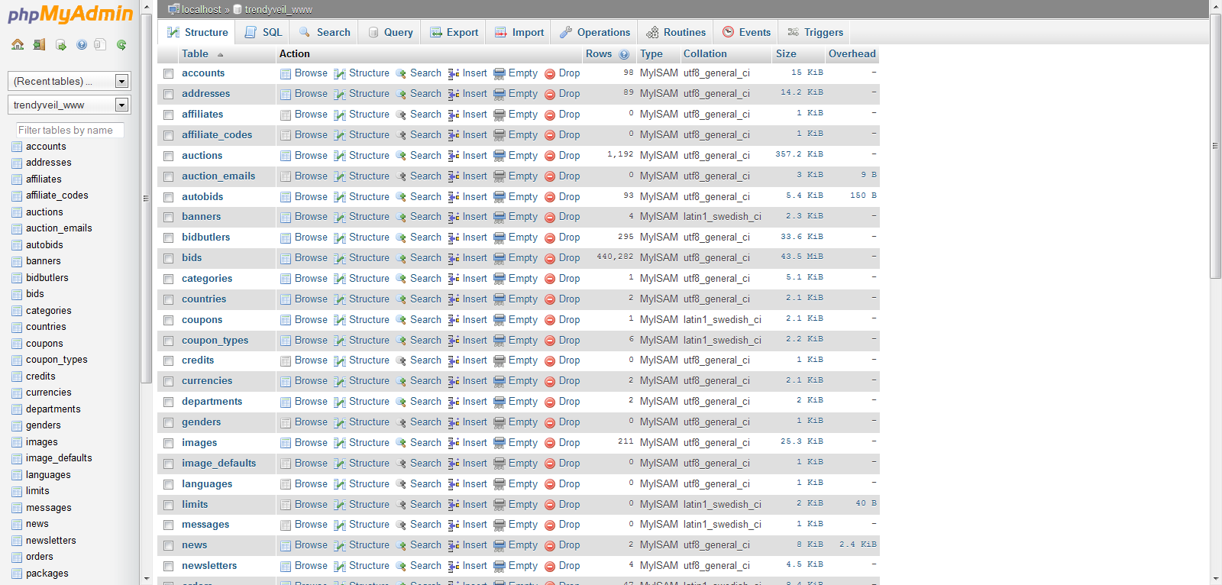Click the bids table icon in the sidebar
Viewport: 1222px width, 585px height.
(x=17, y=294)
